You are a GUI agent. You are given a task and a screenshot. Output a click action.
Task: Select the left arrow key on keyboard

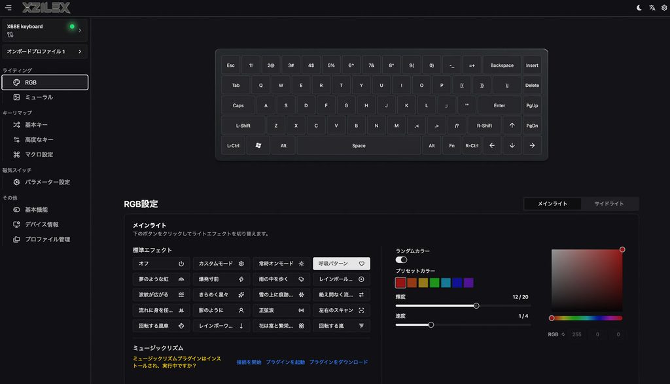pos(492,146)
